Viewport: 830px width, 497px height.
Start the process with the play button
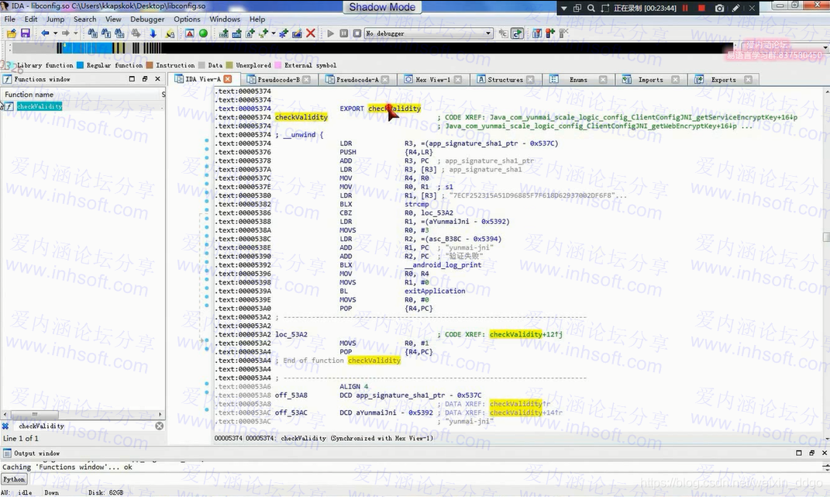coord(331,33)
